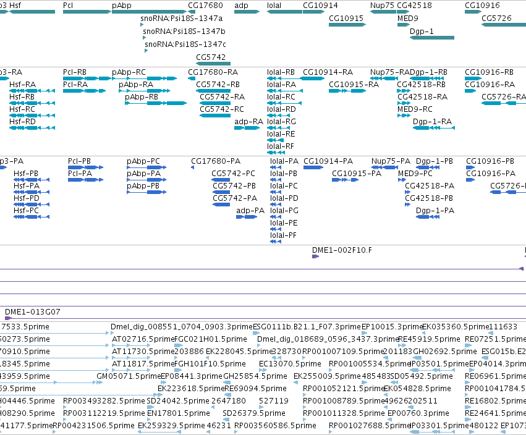
Task: Click the SD26379.5prime EST label
Action: [x=254, y=413]
